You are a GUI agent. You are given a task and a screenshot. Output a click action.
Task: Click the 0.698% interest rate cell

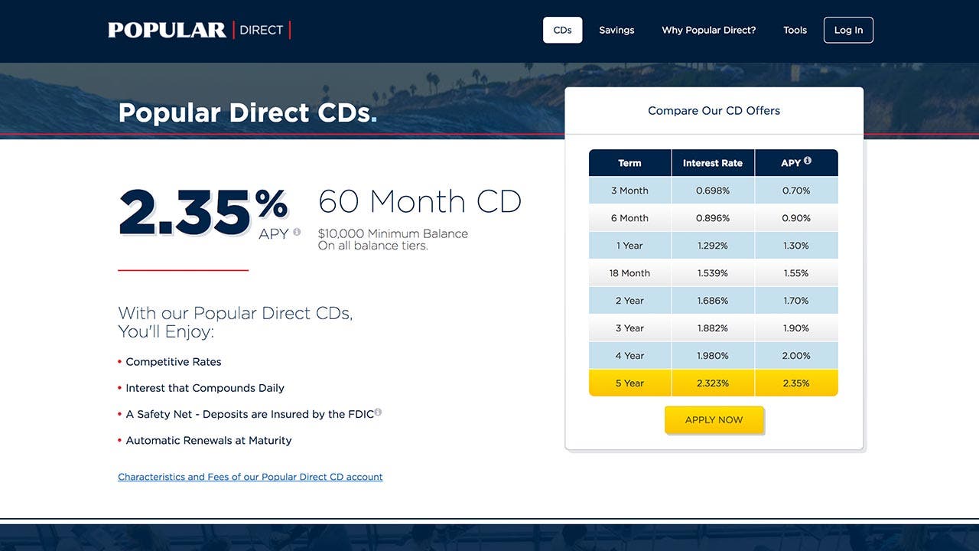[713, 191]
